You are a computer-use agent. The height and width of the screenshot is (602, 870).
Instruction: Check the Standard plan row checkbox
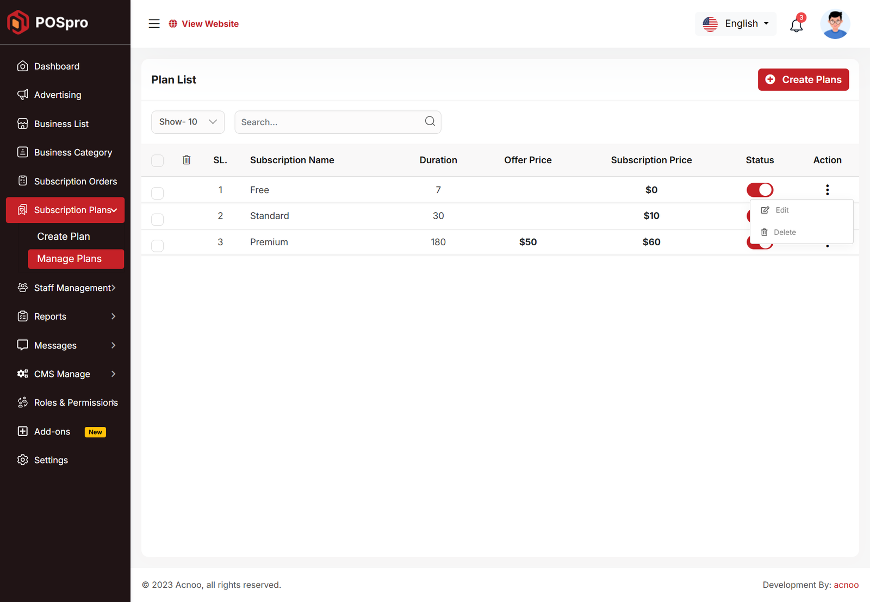[x=158, y=219]
